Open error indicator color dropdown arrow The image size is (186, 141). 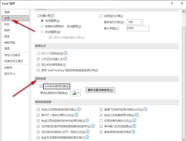pos(78,93)
